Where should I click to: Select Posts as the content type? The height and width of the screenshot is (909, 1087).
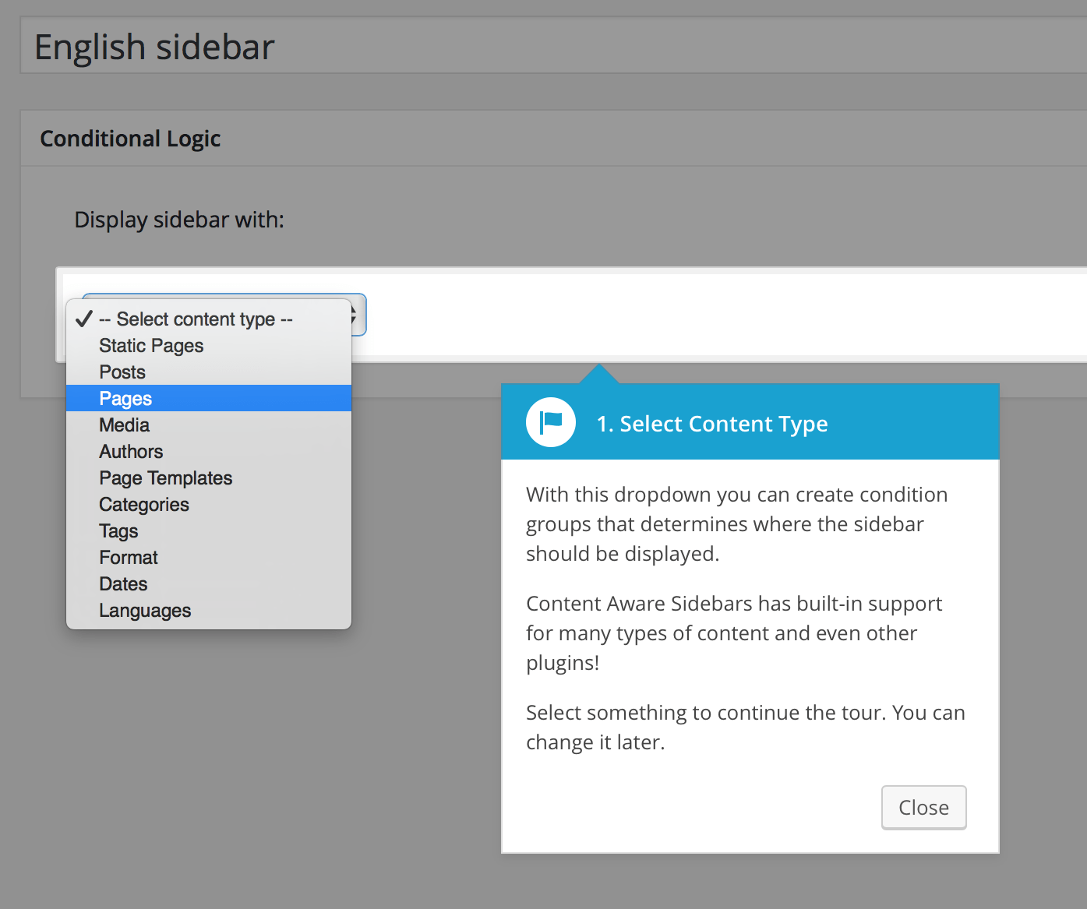(122, 372)
